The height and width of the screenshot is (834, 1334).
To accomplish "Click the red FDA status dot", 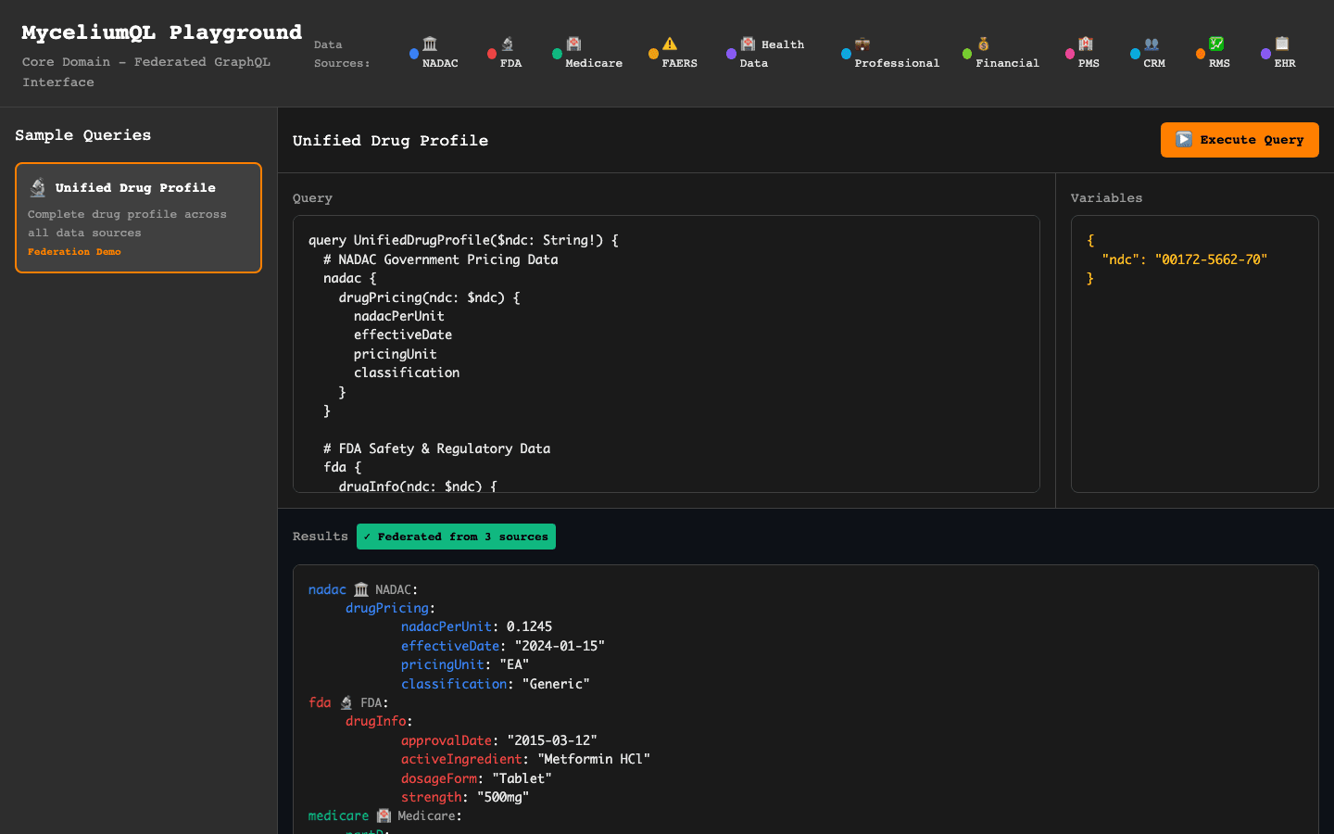I will (492, 54).
